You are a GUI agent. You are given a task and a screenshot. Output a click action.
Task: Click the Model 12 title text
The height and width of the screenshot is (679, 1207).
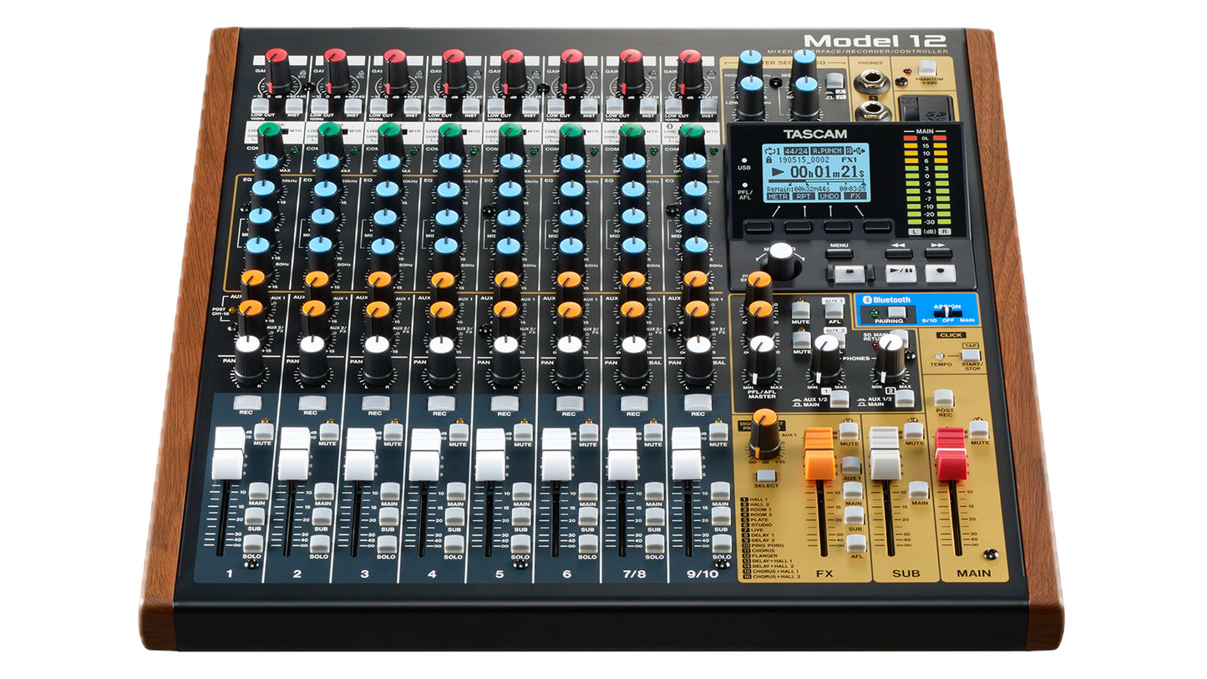click(875, 41)
